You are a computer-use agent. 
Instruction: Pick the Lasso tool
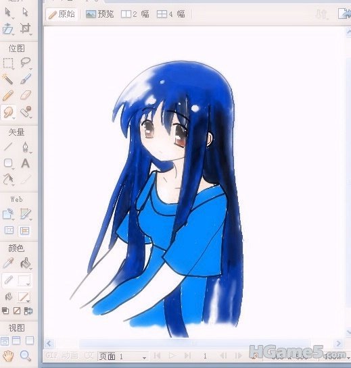[x=26, y=62]
